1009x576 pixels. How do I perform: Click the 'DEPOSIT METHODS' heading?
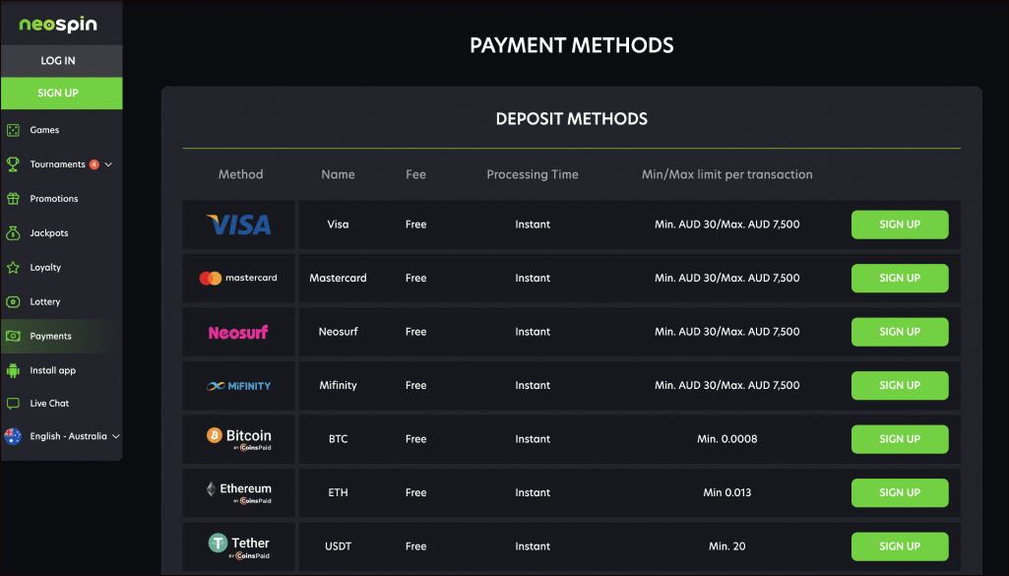[x=571, y=119]
